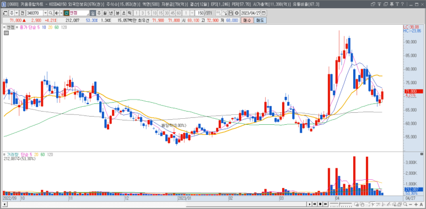The image size is (426, 209).
Task: Toggle the 전 button before stock code
Action: (22, 13)
